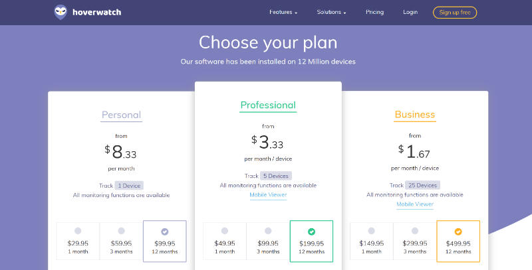Click the 5 Devices badge

(276, 176)
